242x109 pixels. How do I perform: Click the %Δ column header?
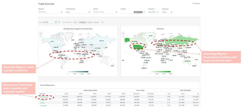coord(169,94)
